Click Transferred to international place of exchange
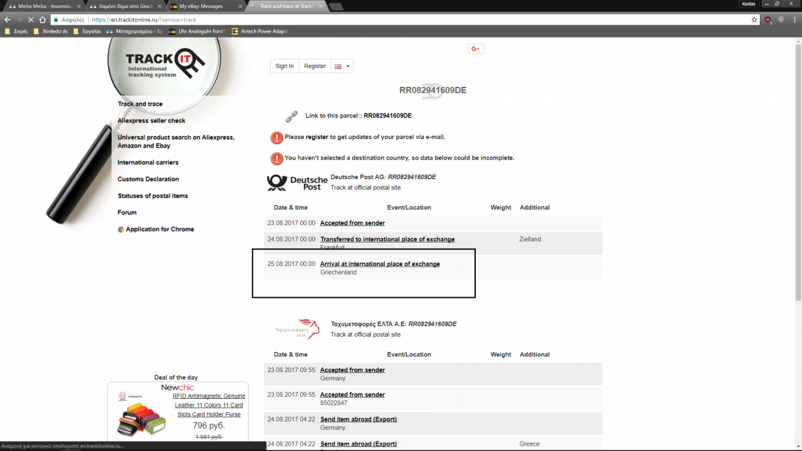The height and width of the screenshot is (451, 802). (x=387, y=239)
